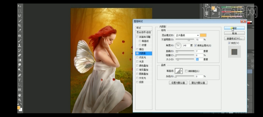
Task: Select the Quick Selection tool
Action: (x=20, y=21)
